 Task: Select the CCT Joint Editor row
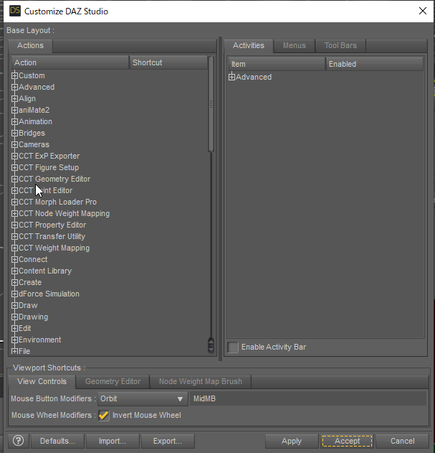[x=110, y=191]
